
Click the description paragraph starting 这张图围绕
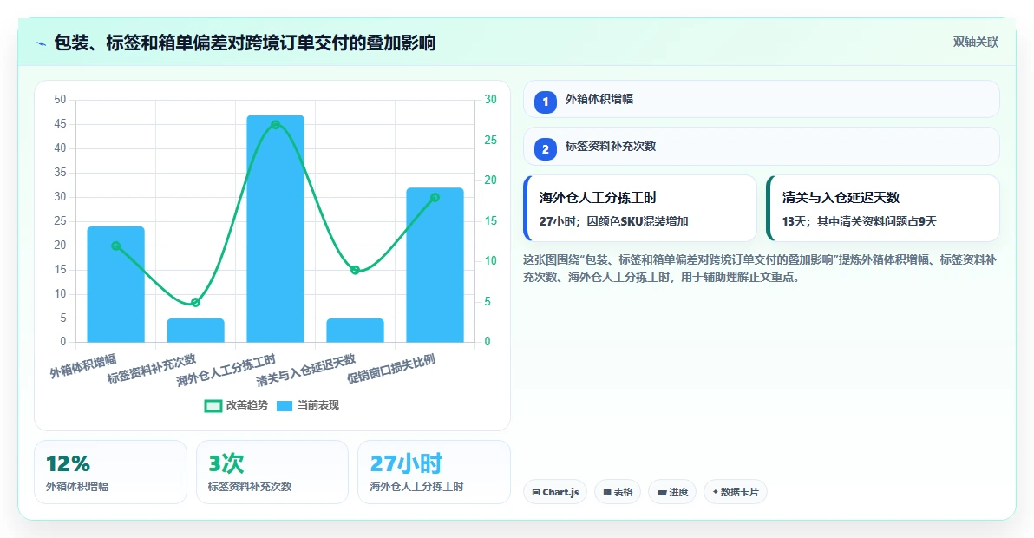click(760, 268)
